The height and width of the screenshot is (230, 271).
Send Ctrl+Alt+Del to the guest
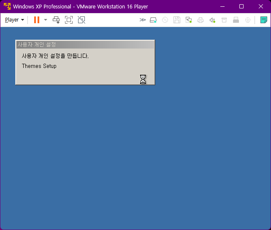tap(56, 20)
